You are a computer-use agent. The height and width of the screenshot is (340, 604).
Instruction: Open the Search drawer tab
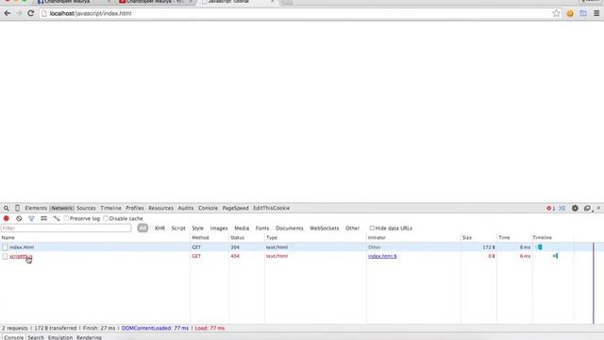click(x=36, y=337)
